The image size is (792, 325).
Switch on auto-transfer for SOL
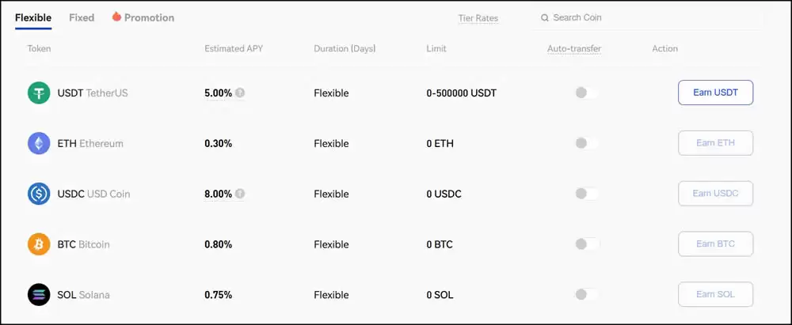(x=586, y=295)
